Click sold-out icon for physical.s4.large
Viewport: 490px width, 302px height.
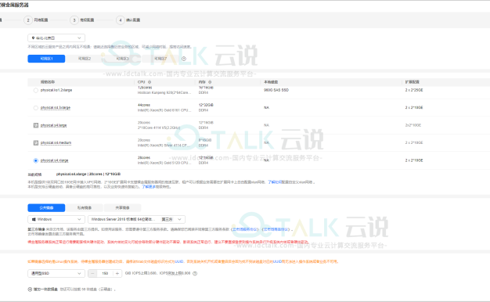coord(36,125)
